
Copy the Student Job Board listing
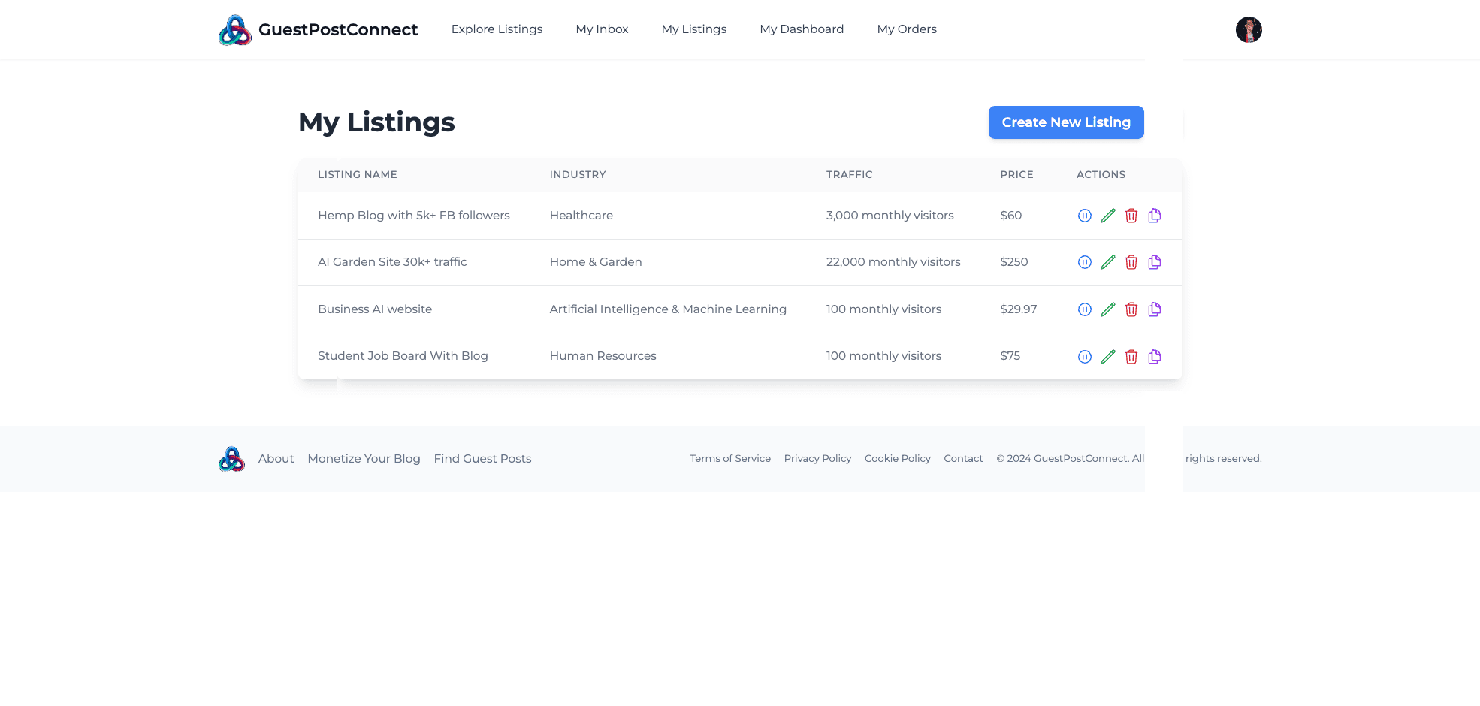tap(1155, 357)
